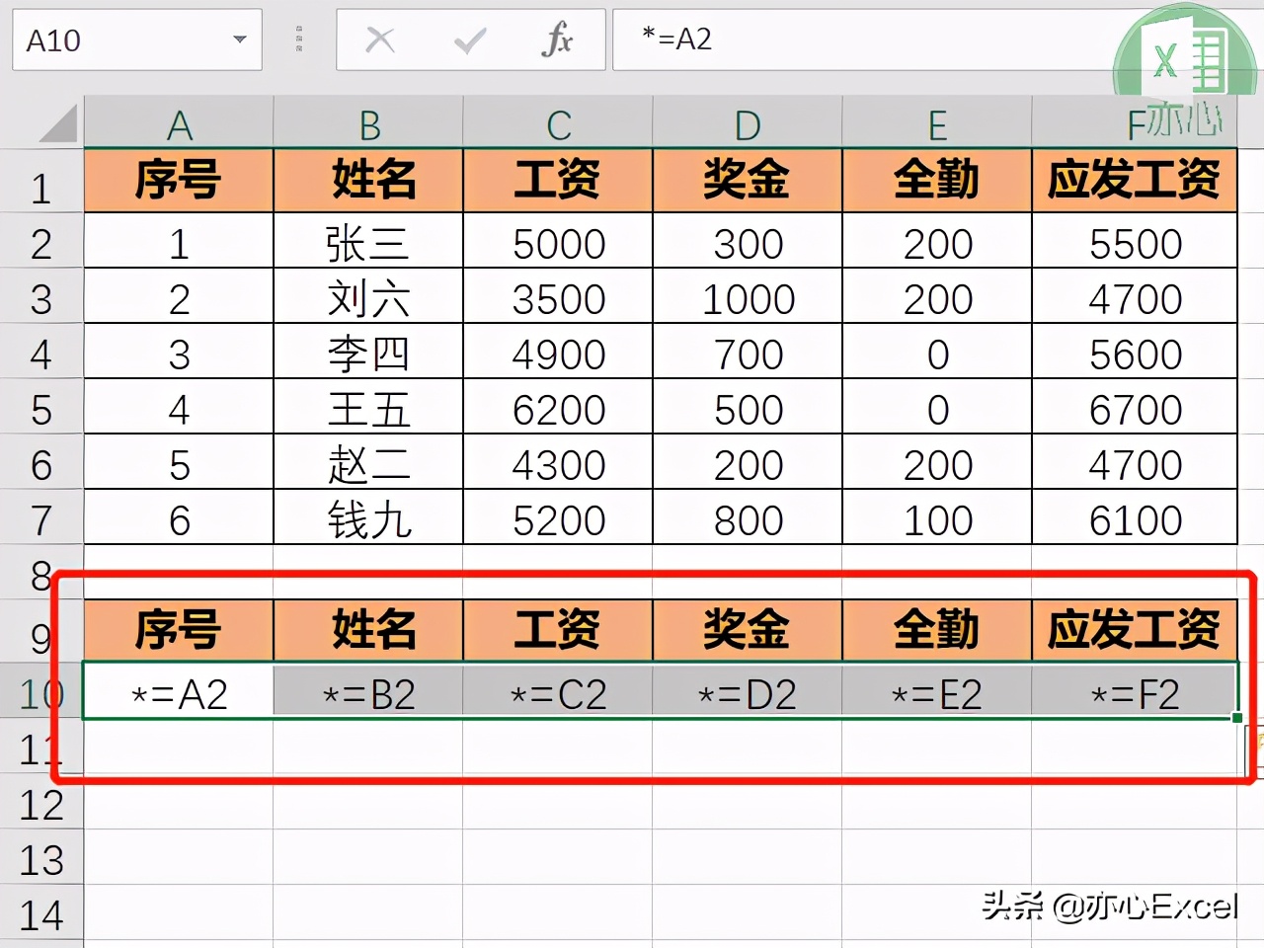Click the Insert Function fx icon
Image resolution: width=1264 pixels, height=948 pixels.
click(x=558, y=40)
